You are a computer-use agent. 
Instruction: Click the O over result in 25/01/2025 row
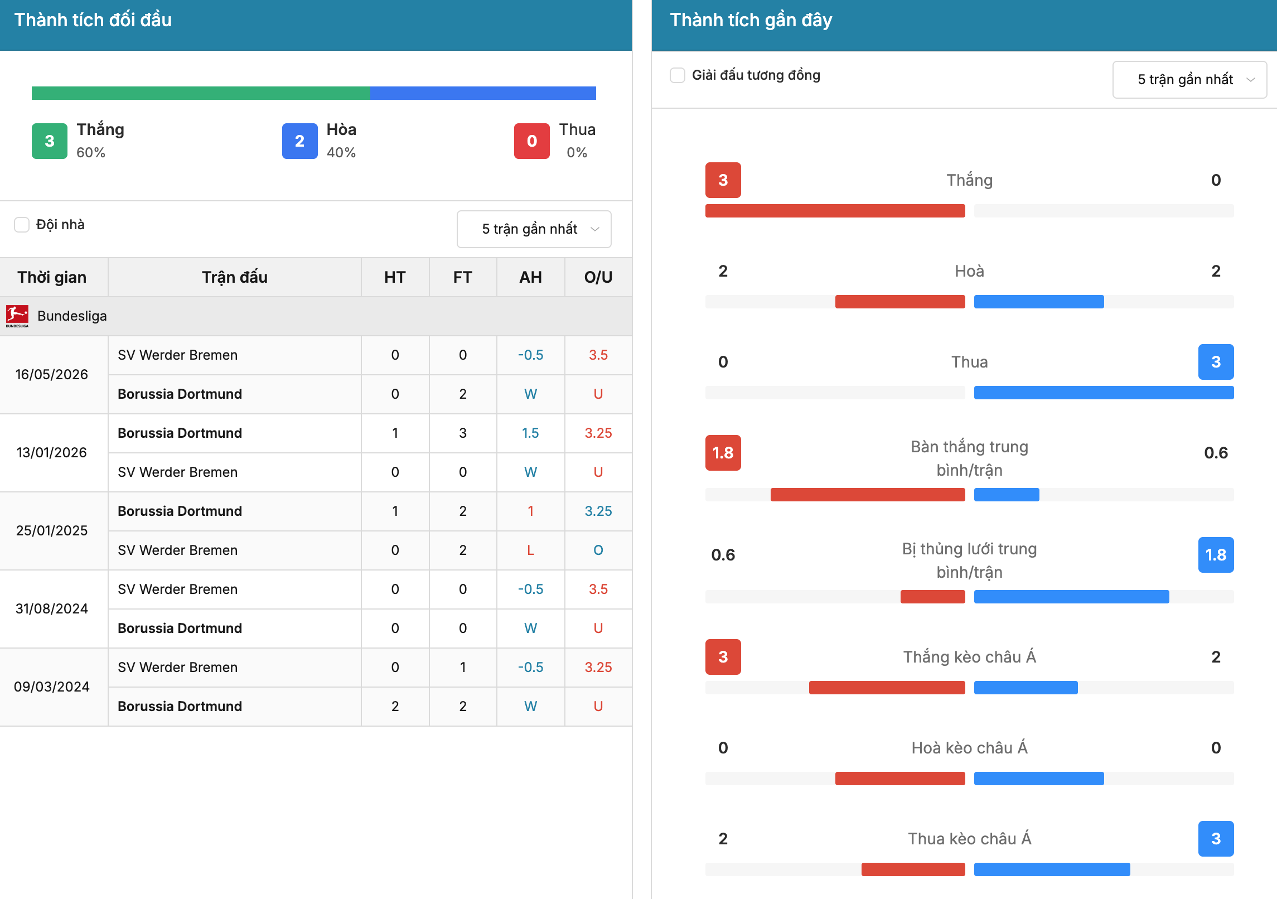click(598, 550)
